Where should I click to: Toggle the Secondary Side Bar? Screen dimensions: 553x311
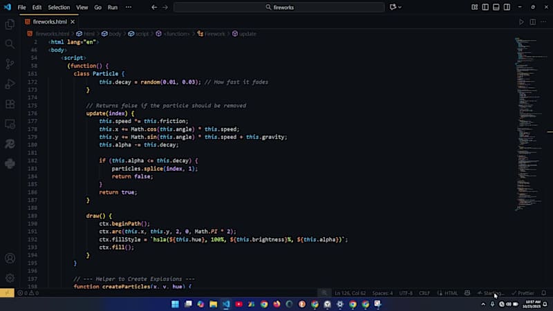pos(507,7)
